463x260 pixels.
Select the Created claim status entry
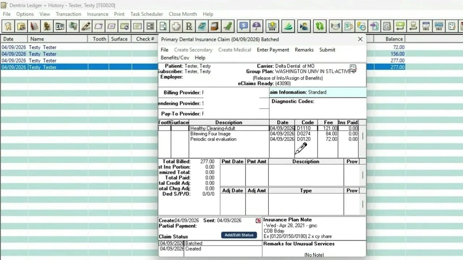click(210, 249)
